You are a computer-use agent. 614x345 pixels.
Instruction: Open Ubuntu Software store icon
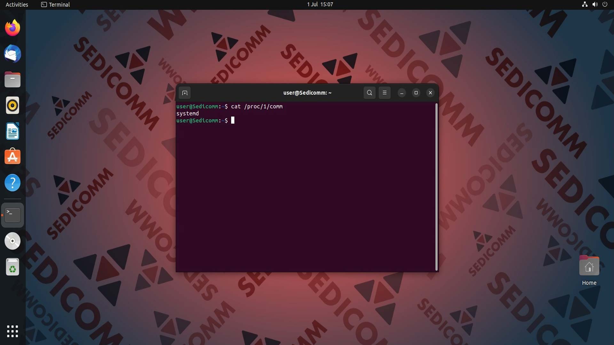(12, 157)
